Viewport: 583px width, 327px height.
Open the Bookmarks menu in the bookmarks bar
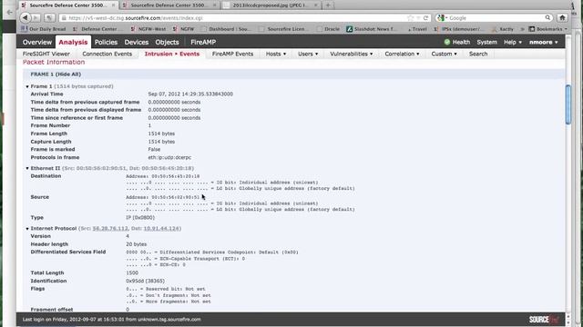click(548, 29)
